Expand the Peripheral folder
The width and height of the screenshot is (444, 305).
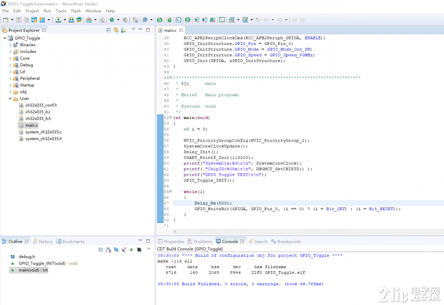click(x=10, y=78)
